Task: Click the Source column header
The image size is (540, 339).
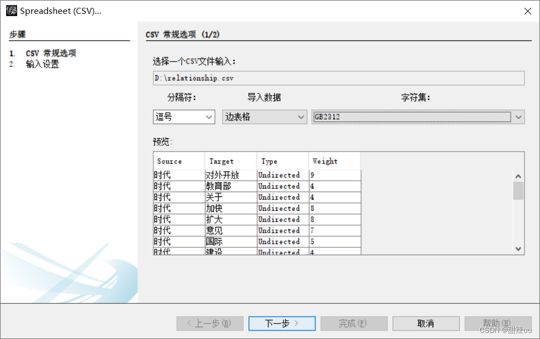Action: point(179,161)
